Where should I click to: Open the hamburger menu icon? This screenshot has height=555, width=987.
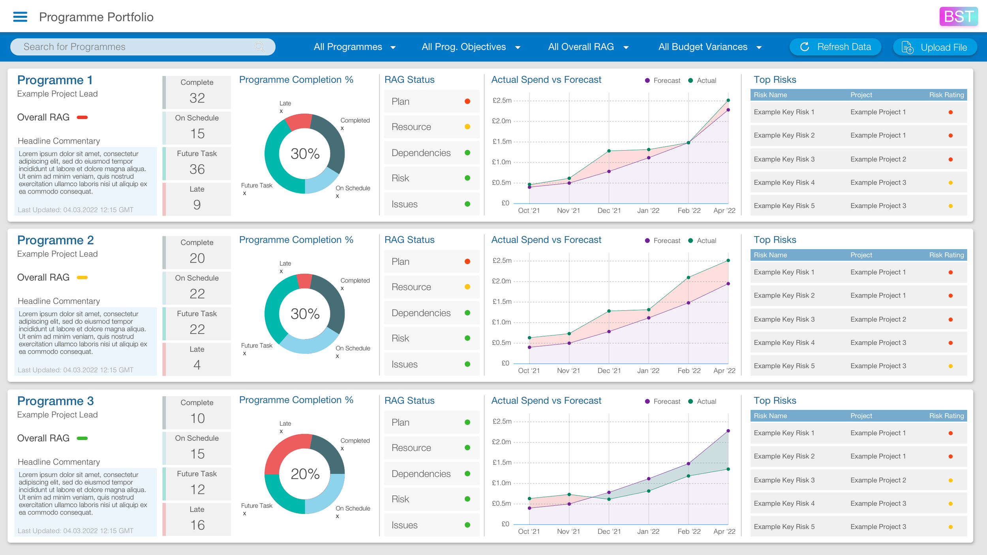tap(20, 17)
